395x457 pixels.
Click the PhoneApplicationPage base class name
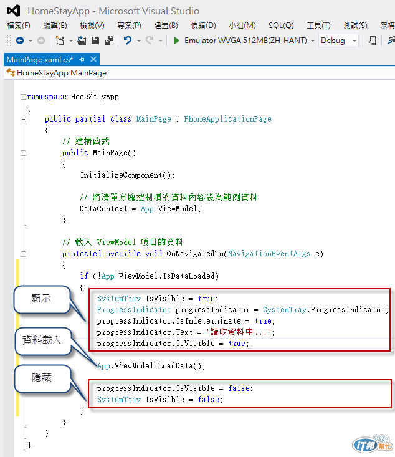[x=227, y=119]
